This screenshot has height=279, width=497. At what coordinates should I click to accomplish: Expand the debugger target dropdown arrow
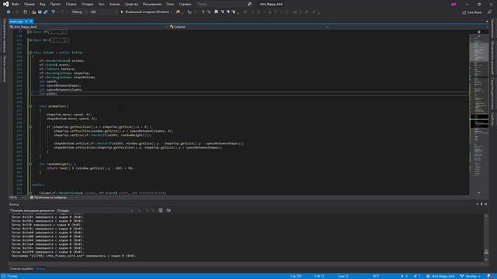[172, 12]
